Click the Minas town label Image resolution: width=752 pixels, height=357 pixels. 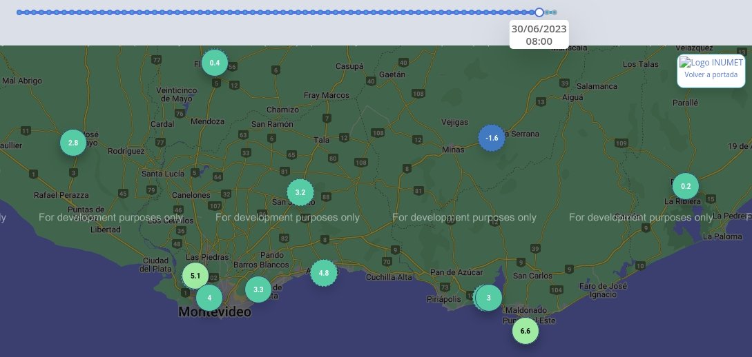(x=453, y=150)
